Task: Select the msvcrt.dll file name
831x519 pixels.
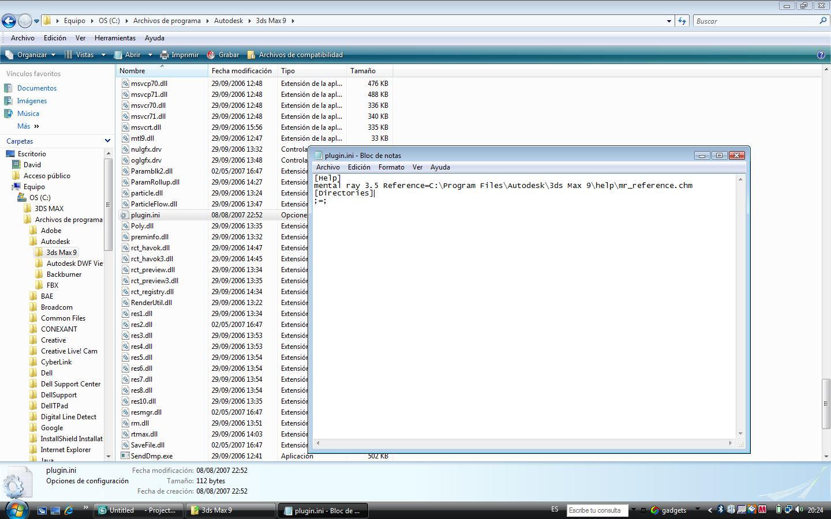Action: pyautogui.click(x=146, y=127)
